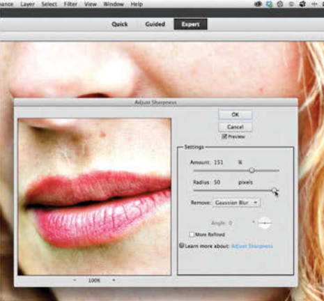Click the Adjust Sharpness dialog title

pyautogui.click(x=155, y=102)
